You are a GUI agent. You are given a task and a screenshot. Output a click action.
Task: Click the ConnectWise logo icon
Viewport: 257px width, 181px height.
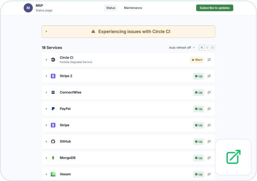[53, 92]
